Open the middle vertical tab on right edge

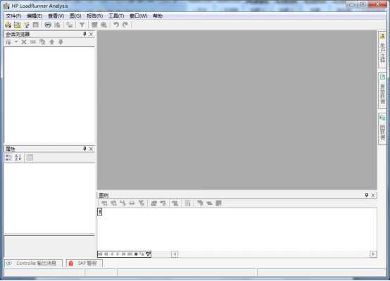tap(382, 90)
